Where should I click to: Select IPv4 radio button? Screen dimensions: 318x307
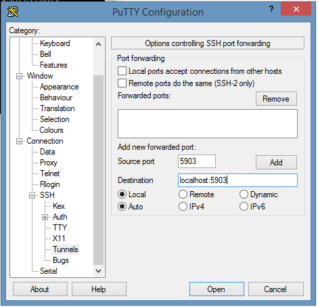pyautogui.click(x=183, y=207)
